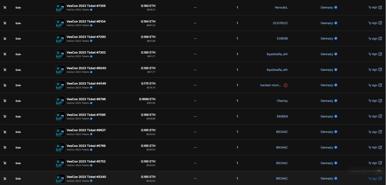Open VeeCon 2023 Ticket #7359 item page
This screenshot has width=386, height=185.
click(86, 6)
